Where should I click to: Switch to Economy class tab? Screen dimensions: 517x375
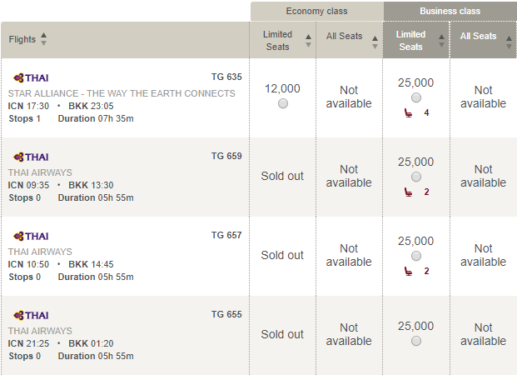[317, 11]
